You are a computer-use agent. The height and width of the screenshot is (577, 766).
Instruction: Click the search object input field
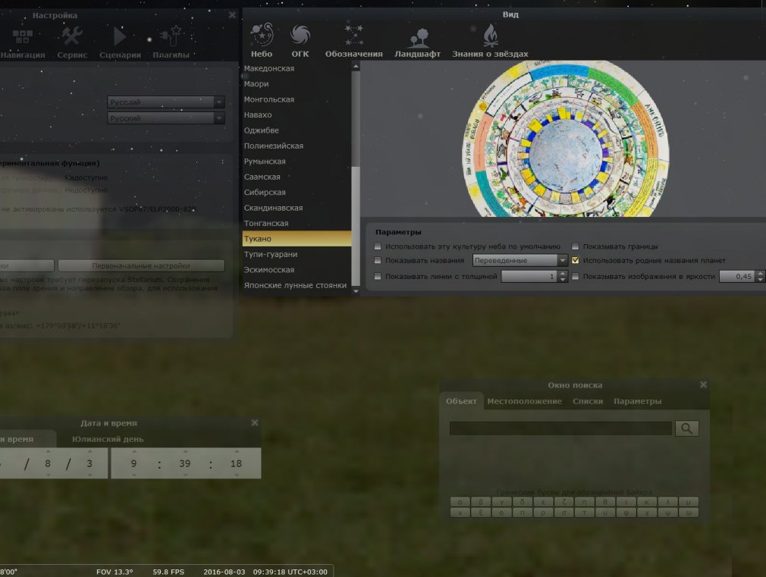click(560, 428)
